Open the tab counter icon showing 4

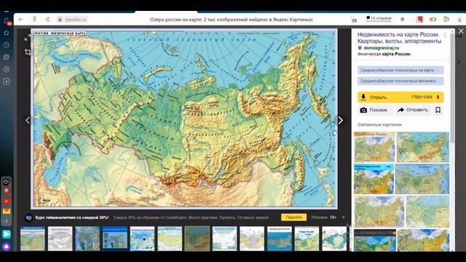click(7, 82)
